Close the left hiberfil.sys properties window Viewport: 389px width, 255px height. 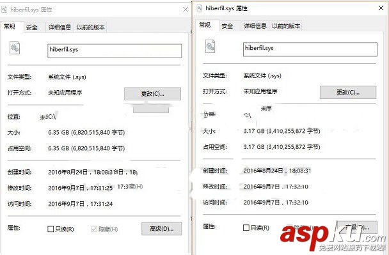[x=186, y=10]
